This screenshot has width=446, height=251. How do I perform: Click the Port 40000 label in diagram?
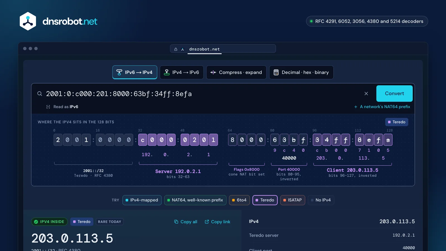click(x=289, y=169)
